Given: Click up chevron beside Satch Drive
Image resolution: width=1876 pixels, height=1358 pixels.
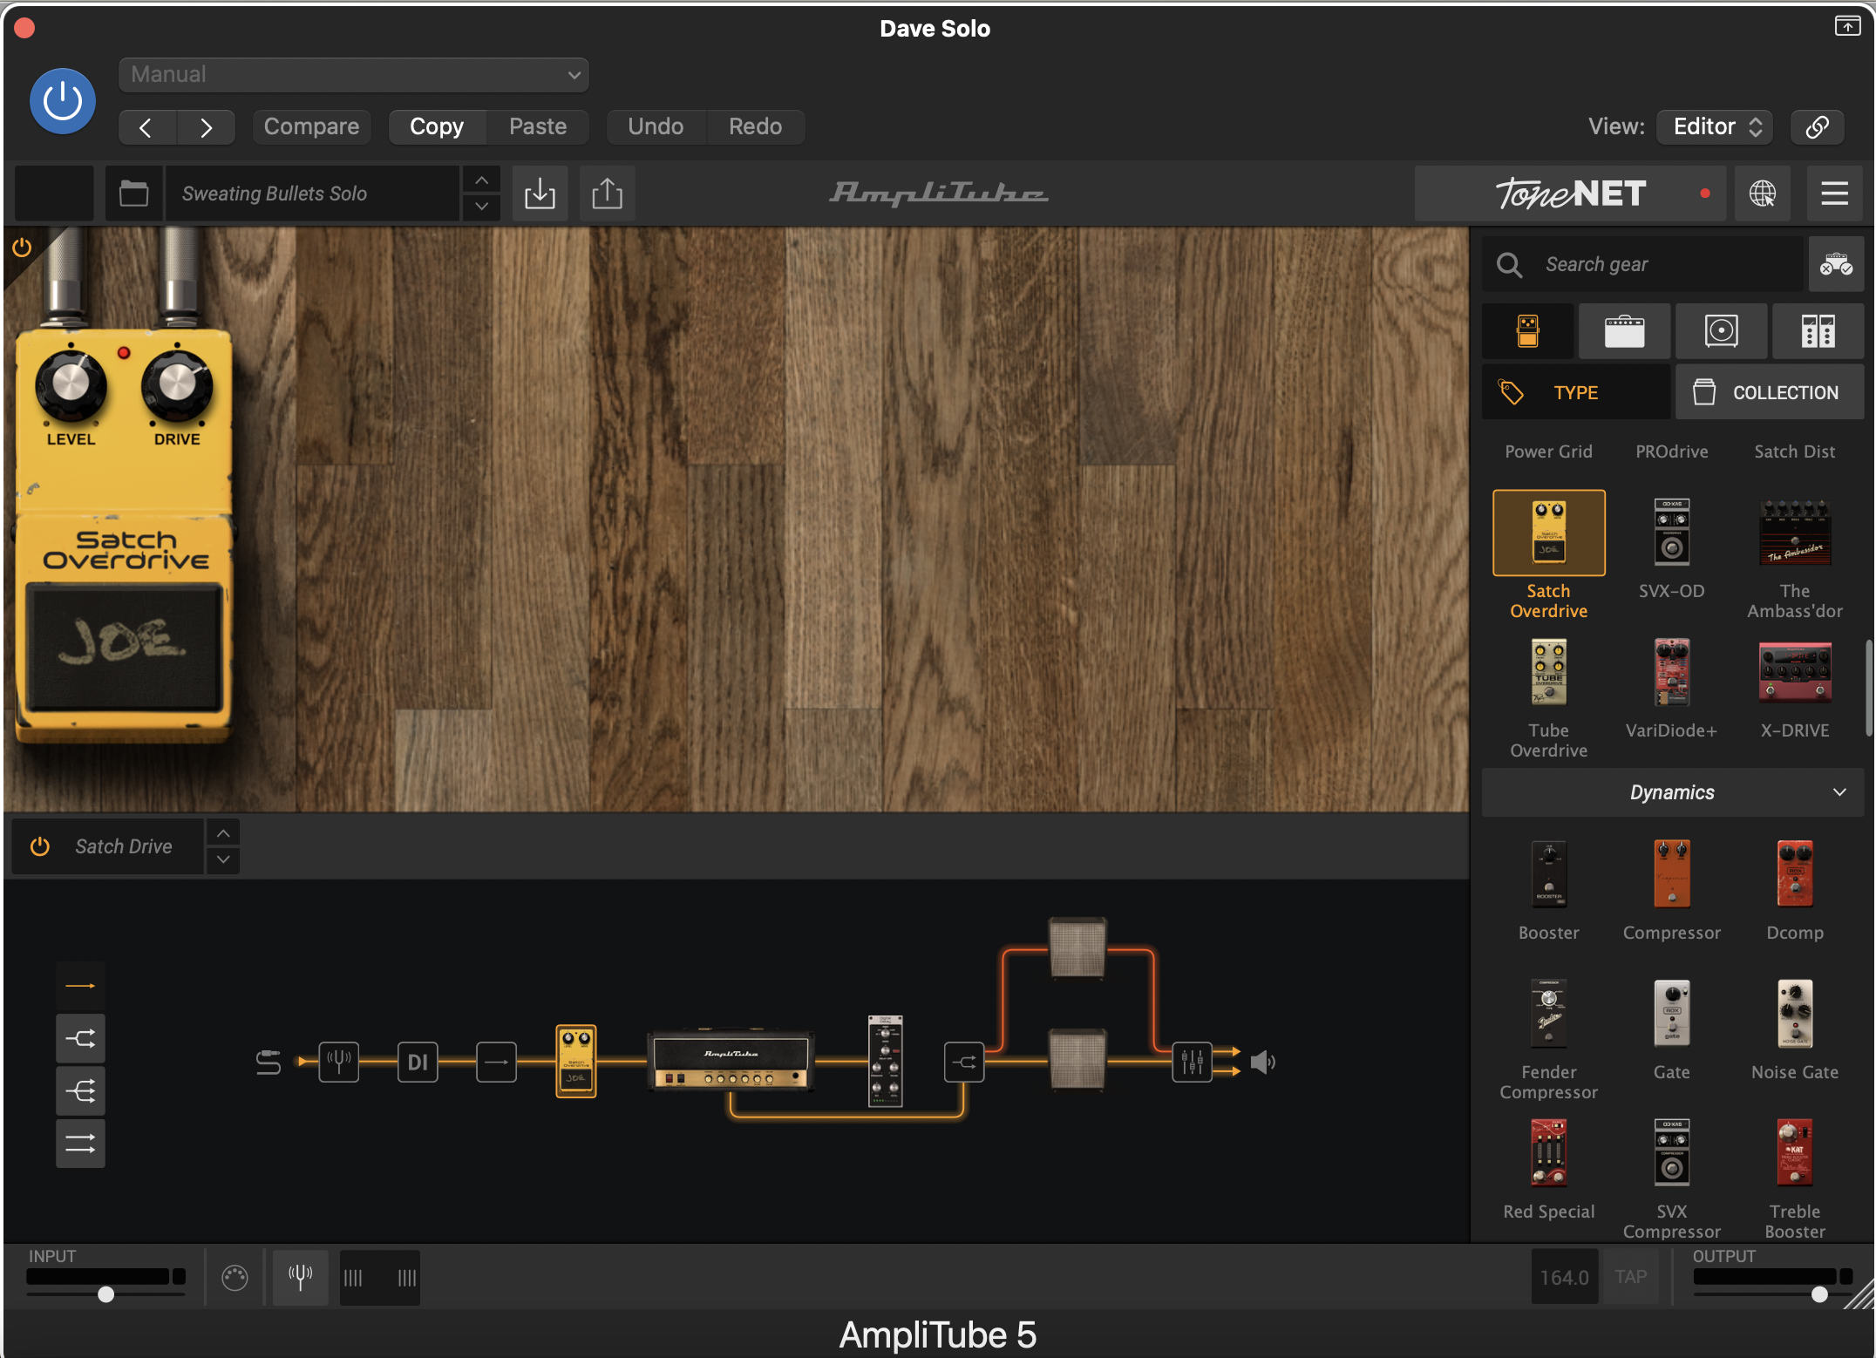Looking at the screenshot, I should click(223, 833).
